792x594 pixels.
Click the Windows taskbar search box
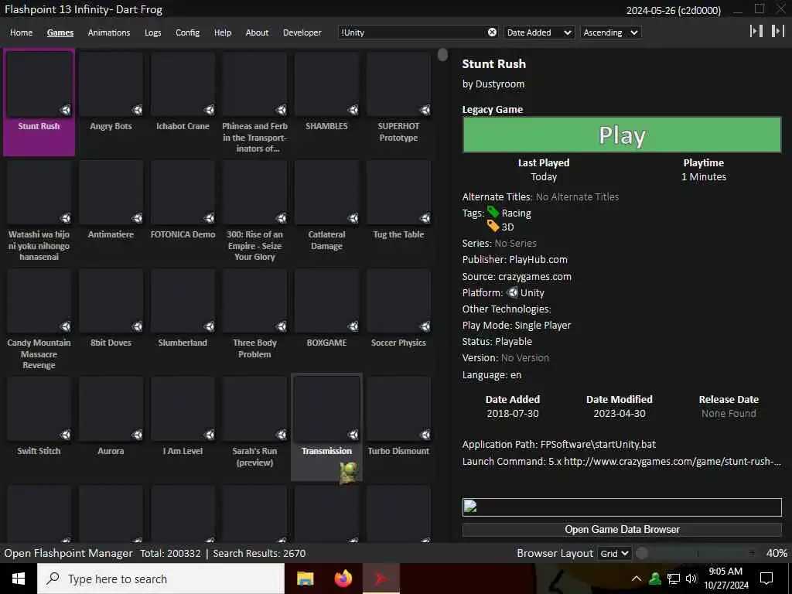coord(161,579)
